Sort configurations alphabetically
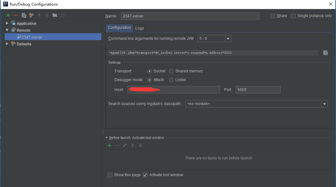The width and height of the screenshot is (336, 187). pos(62,15)
